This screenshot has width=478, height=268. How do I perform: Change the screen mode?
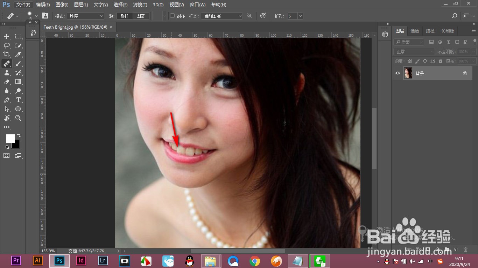pyautogui.click(x=18, y=156)
